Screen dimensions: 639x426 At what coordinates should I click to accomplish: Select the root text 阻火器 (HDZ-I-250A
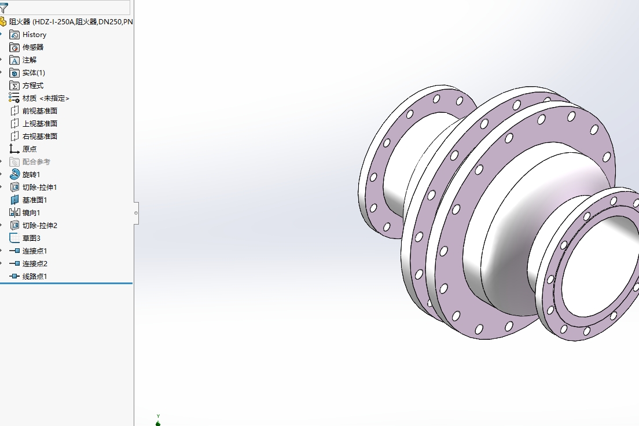click(x=42, y=21)
